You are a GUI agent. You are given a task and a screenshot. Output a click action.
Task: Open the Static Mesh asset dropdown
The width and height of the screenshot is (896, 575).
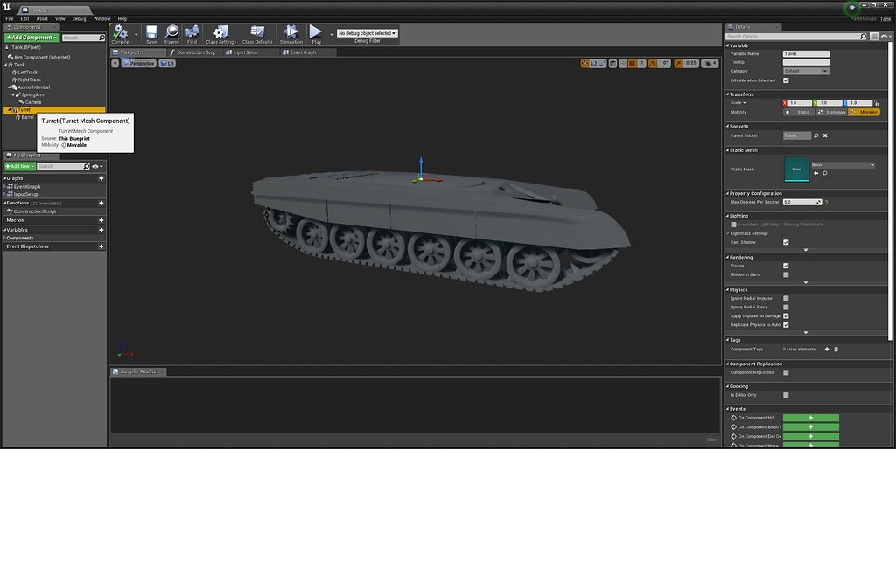coord(843,165)
